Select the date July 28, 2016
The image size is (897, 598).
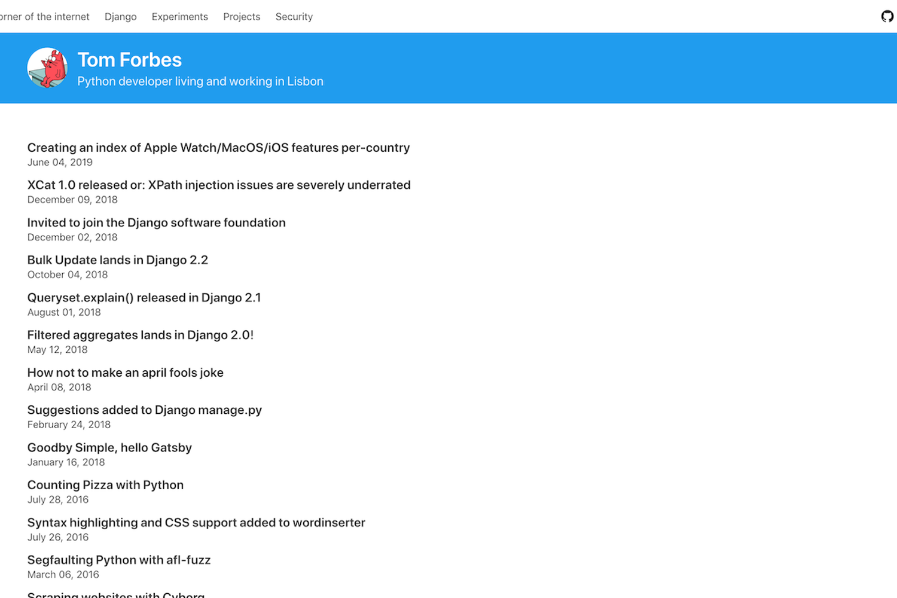pyautogui.click(x=58, y=500)
